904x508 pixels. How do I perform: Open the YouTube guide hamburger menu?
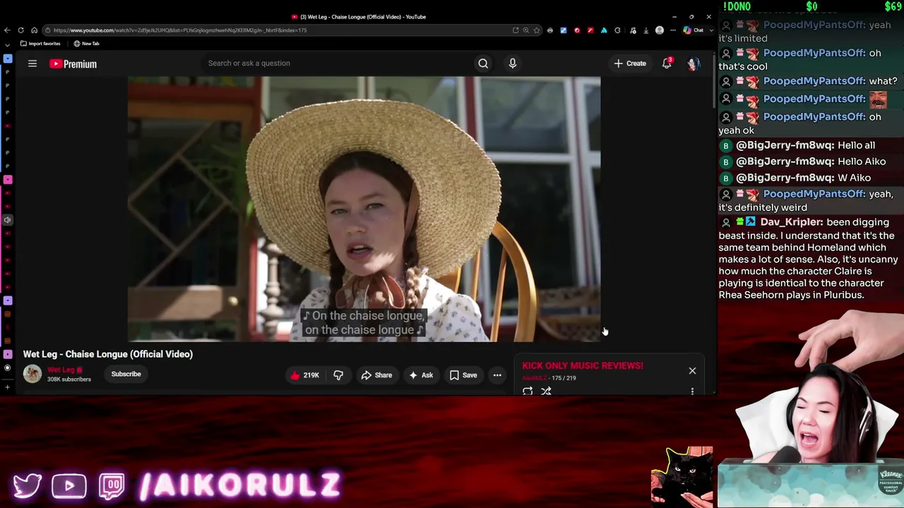point(32,64)
